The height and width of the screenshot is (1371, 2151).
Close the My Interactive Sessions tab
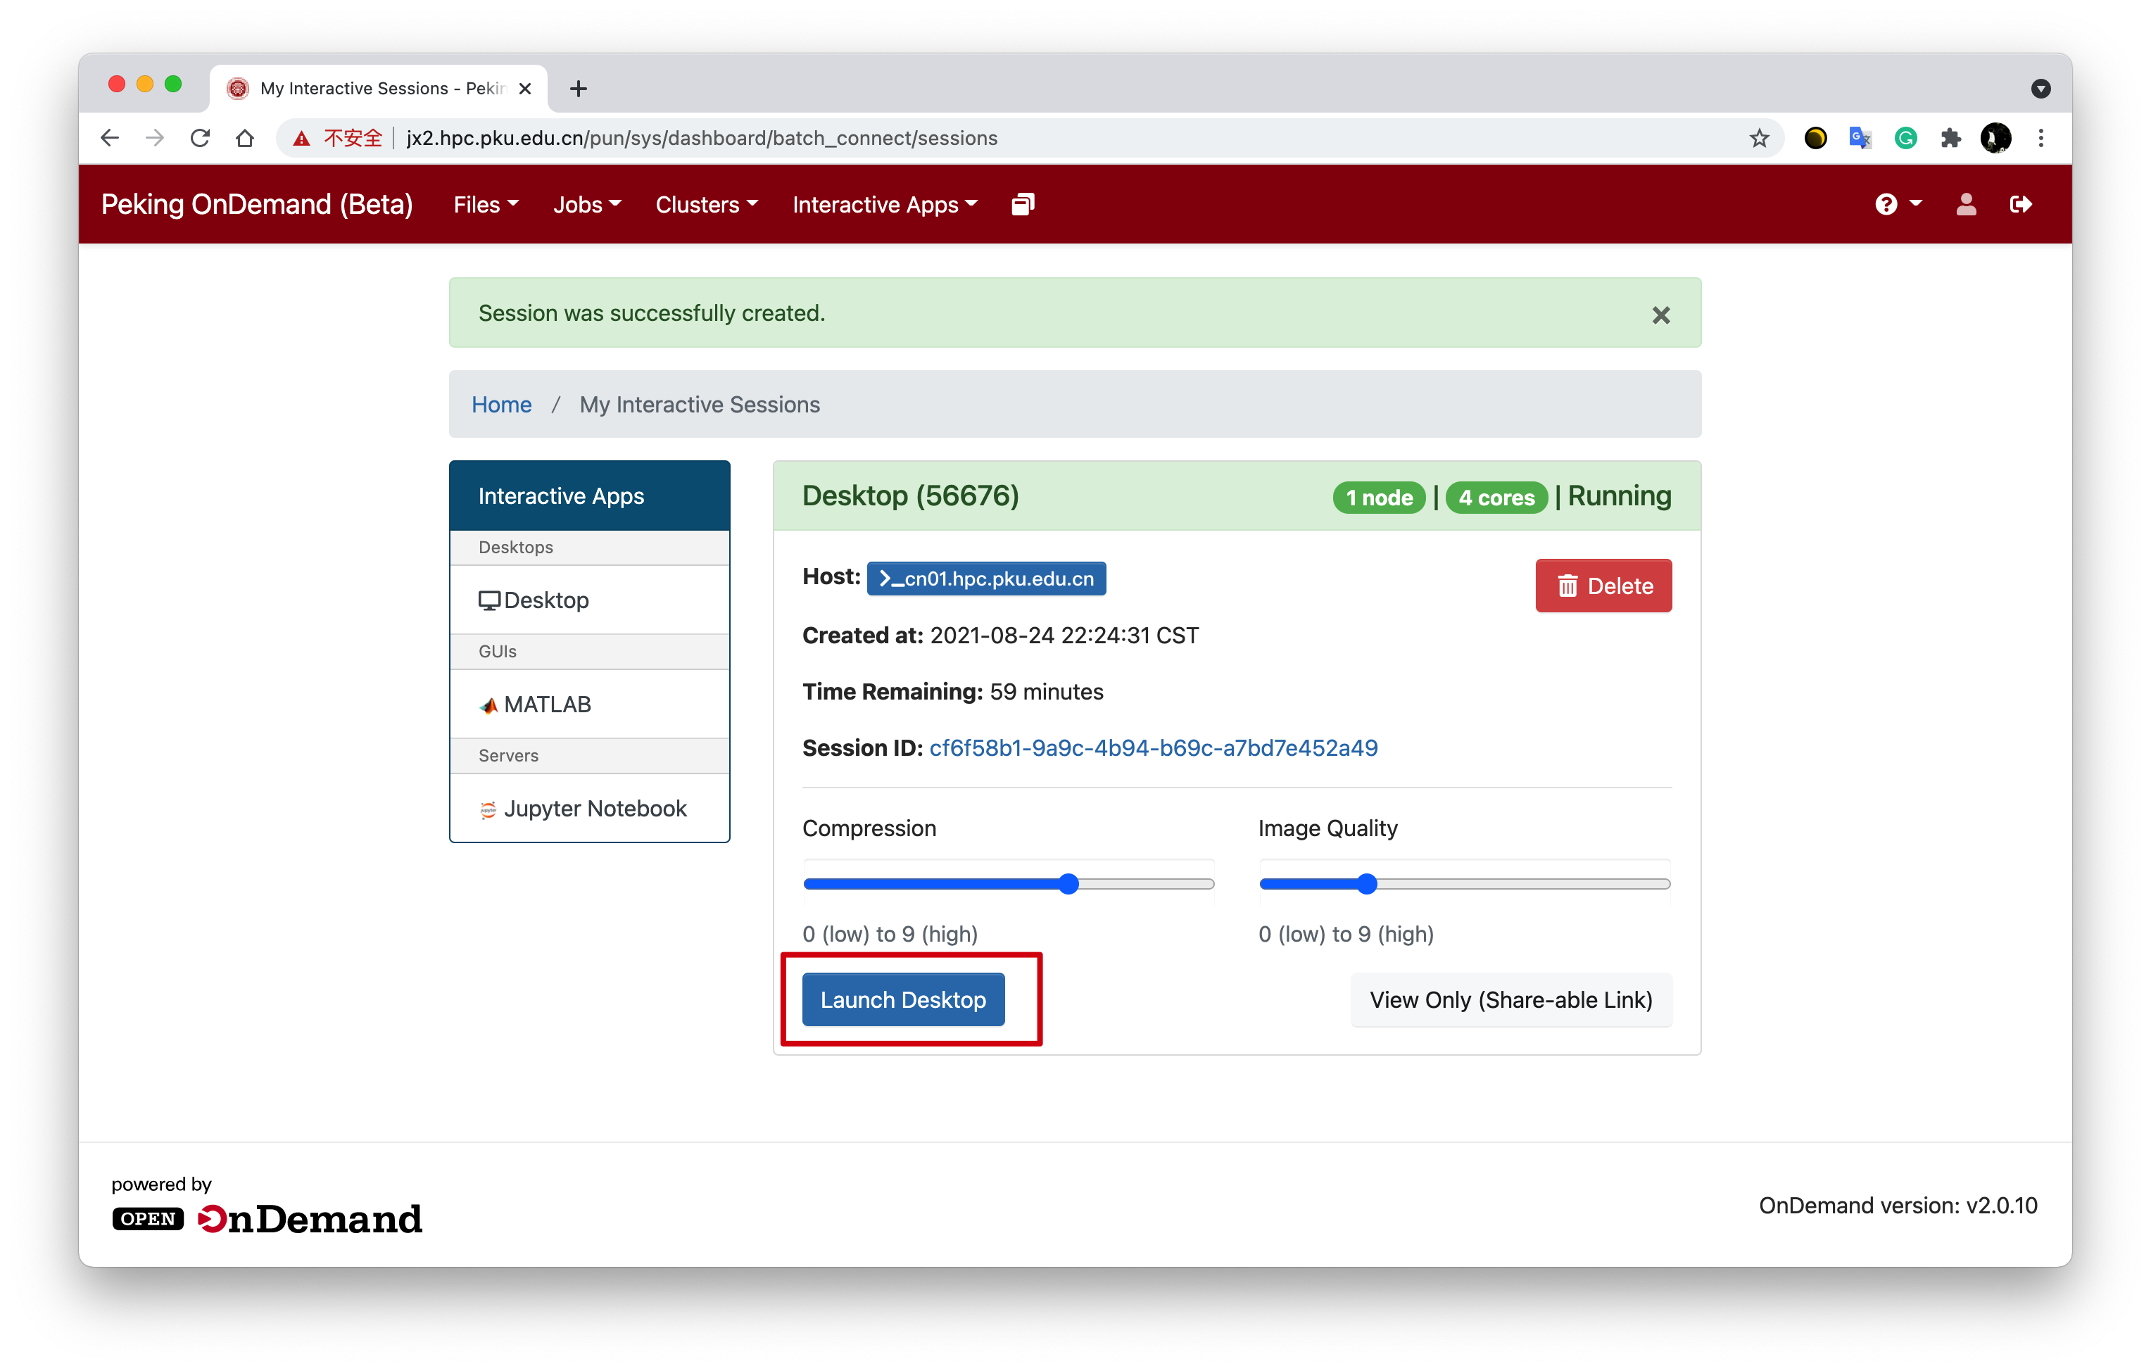click(525, 89)
